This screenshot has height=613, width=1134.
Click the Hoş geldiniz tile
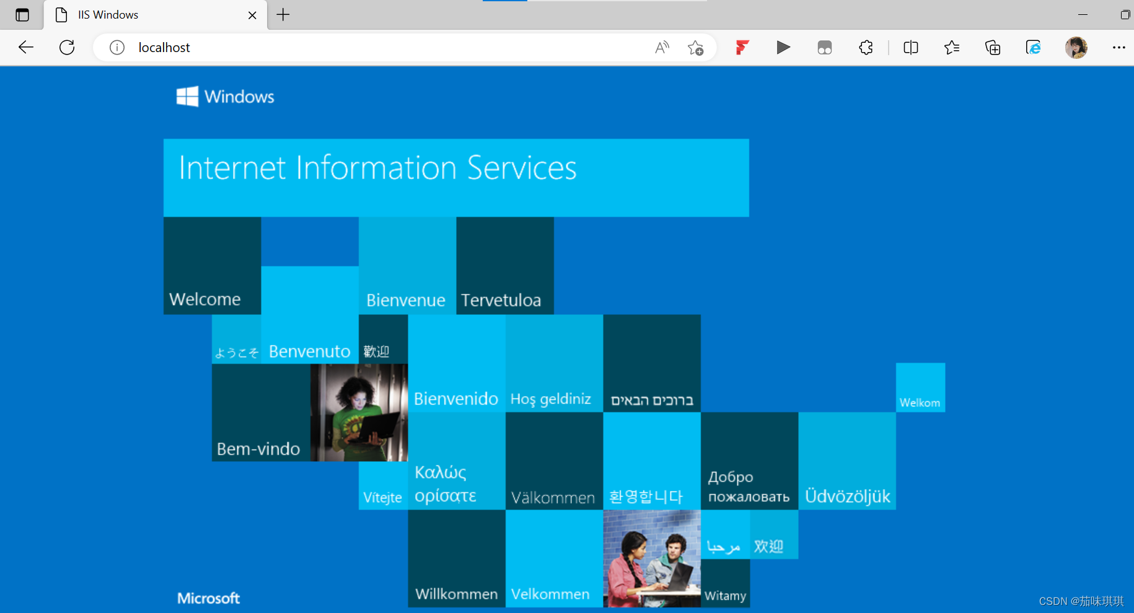(x=554, y=363)
